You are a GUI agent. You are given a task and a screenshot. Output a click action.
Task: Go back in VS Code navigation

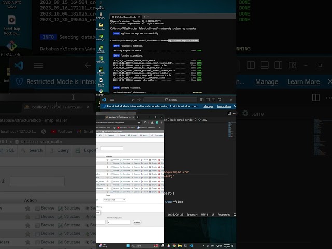133,100
